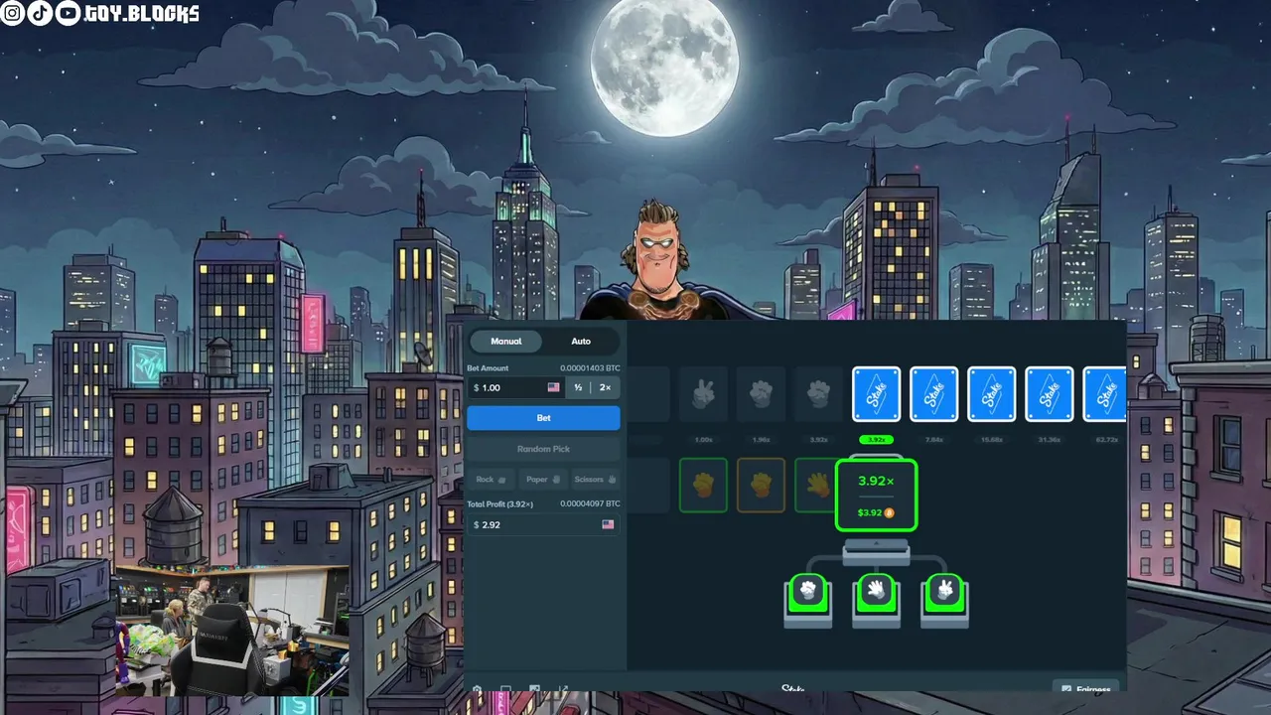Click the player's paper hand pick
The image size is (1271, 715).
click(816, 485)
